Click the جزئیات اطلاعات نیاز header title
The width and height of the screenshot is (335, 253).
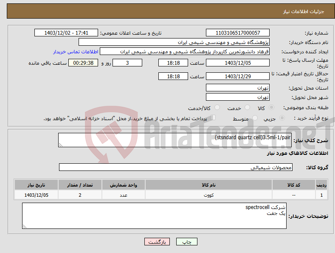tap(304, 11)
